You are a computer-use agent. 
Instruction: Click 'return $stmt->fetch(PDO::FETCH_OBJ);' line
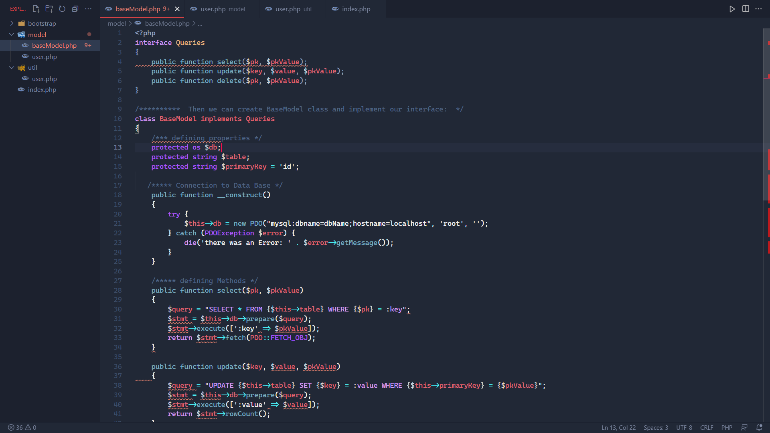tap(241, 338)
